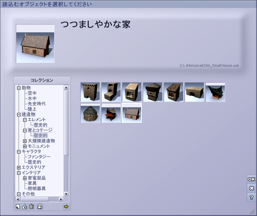Viewport: 257px width, 216px height.
Task: Select ファンタジー under キャラクタ
Action: click(x=39, y=157)
